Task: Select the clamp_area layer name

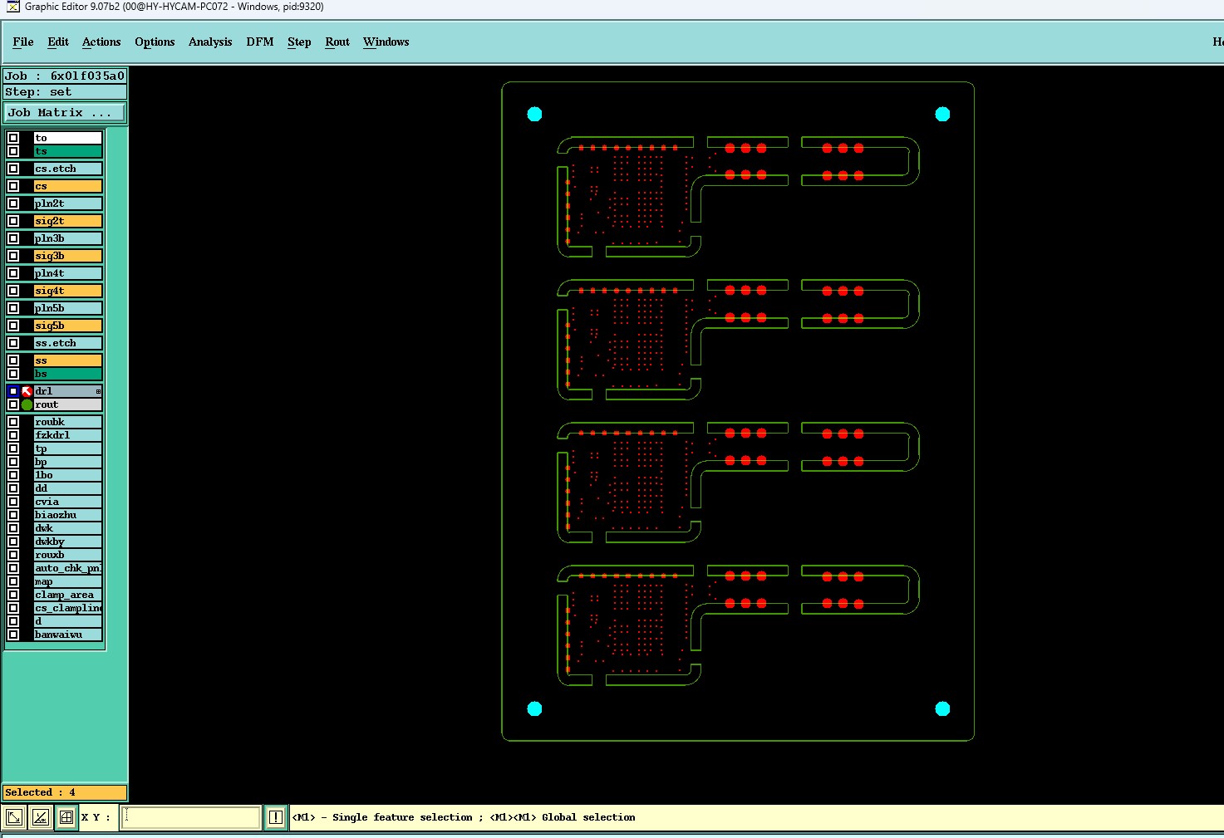Action: pyautogui.click(x=68, y=595)
